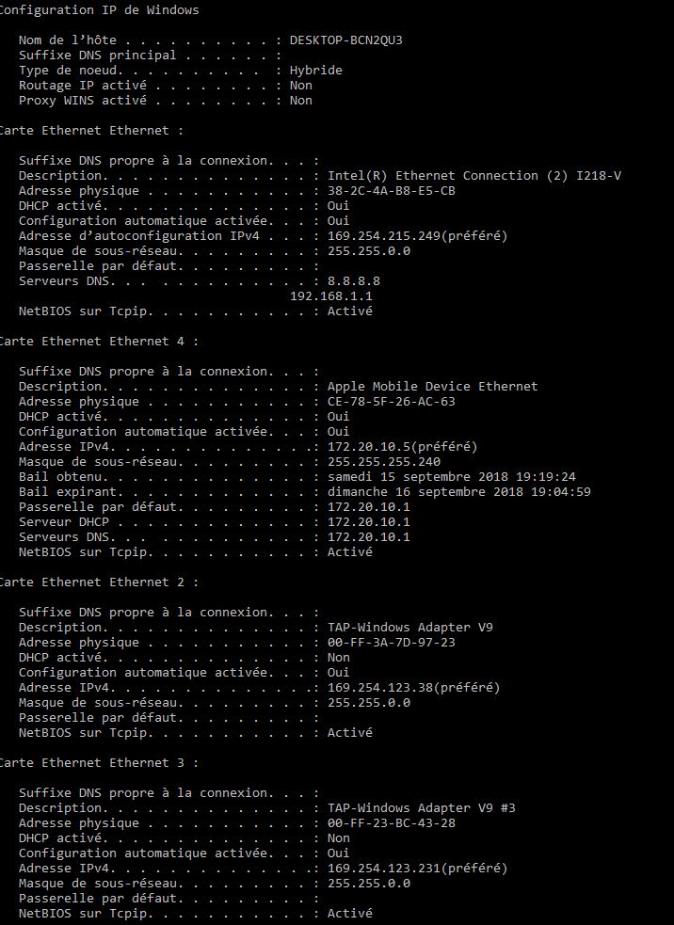Click the TAP-Windows Adapter V9 #3 description

[421, 808]
